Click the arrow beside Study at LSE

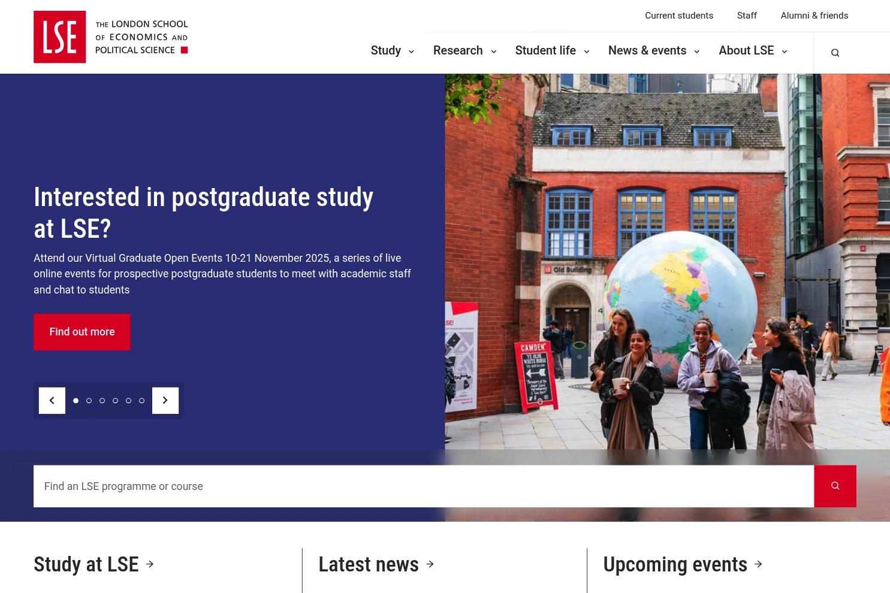point(150,564)
